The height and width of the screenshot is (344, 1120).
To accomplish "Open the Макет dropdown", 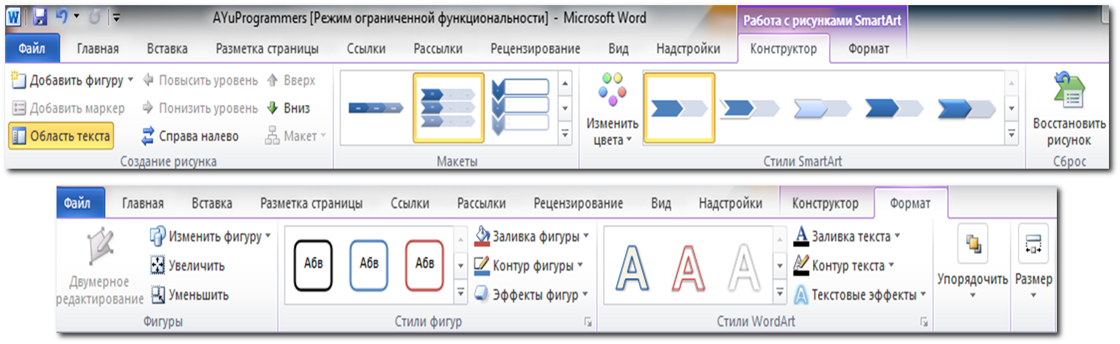I will (295, 136).
